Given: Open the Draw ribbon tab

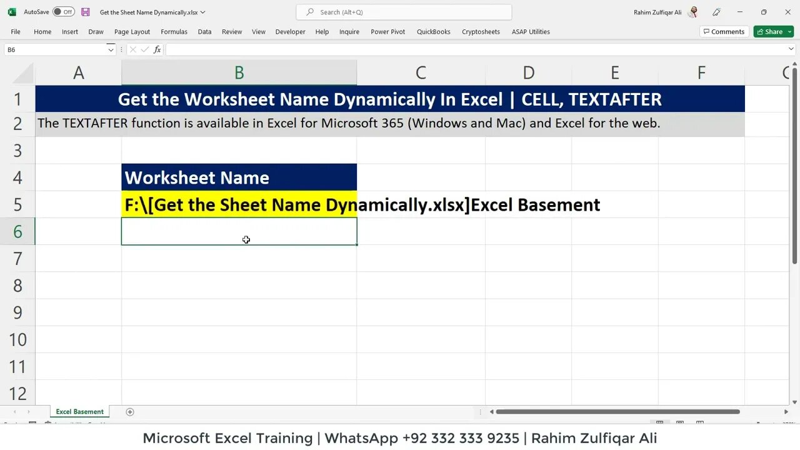Looking at the screenshot, I should pos(96,32).
